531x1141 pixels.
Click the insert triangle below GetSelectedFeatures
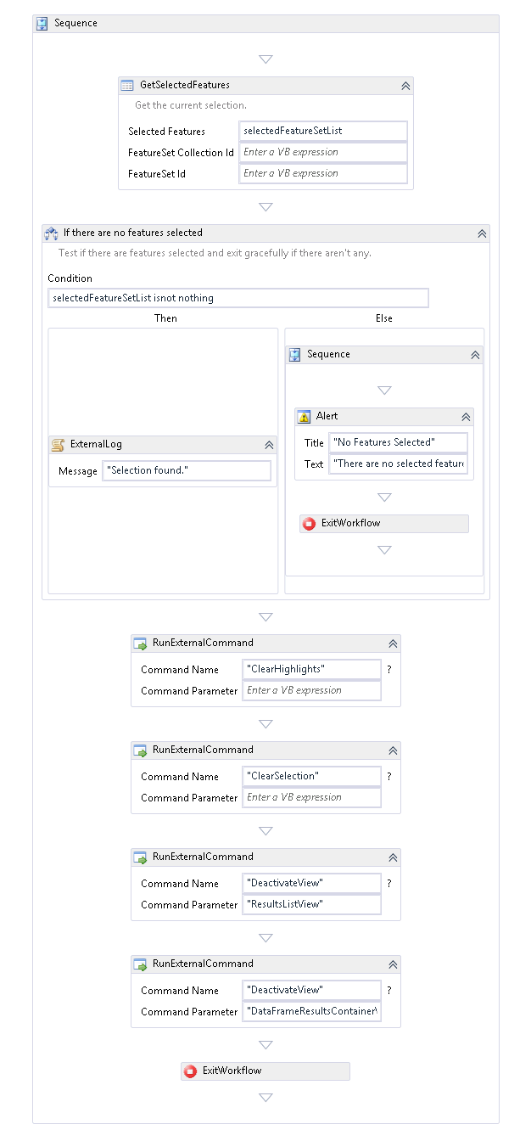[x=265, y=207]
